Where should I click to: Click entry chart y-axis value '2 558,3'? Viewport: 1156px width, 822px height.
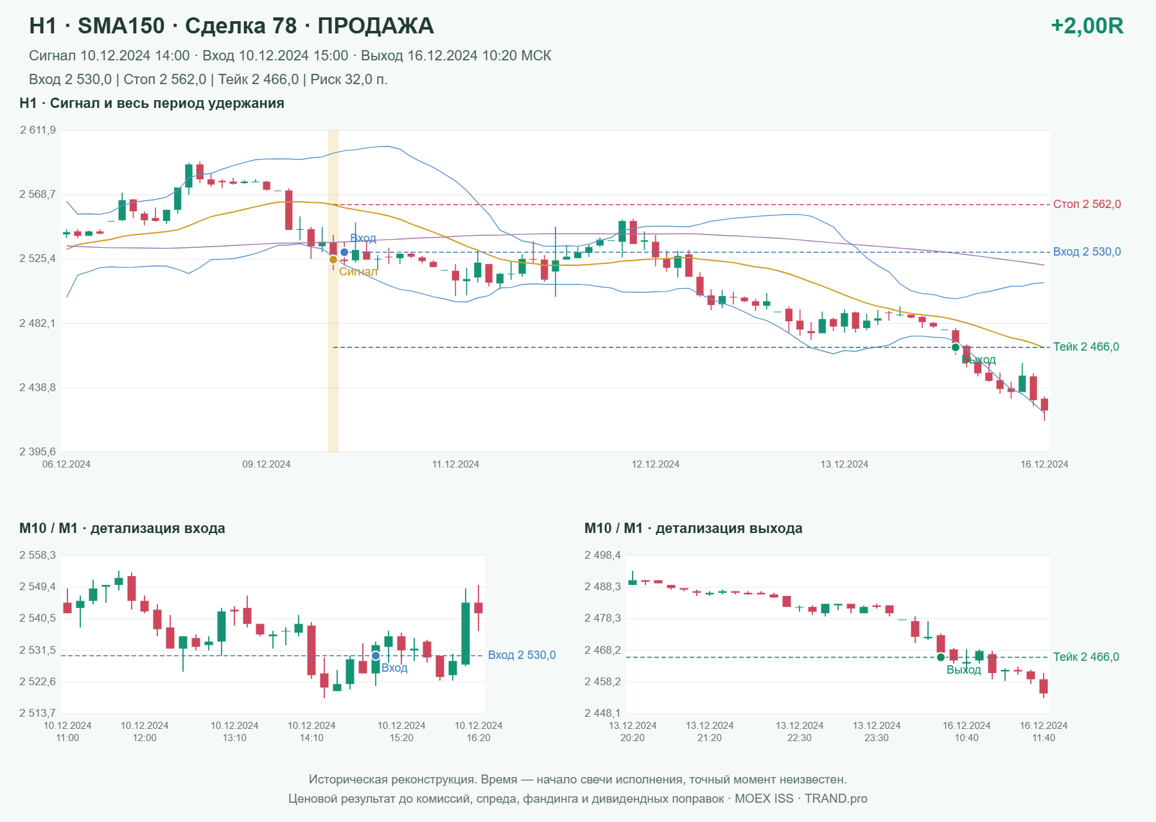tap(38, 555)
